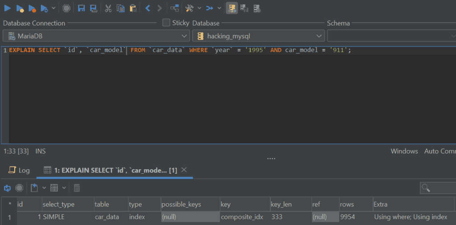This screenshot has height=225, width=456.
Task: Select the 'Using where; Using index' cell
Action: click(414, 217)
